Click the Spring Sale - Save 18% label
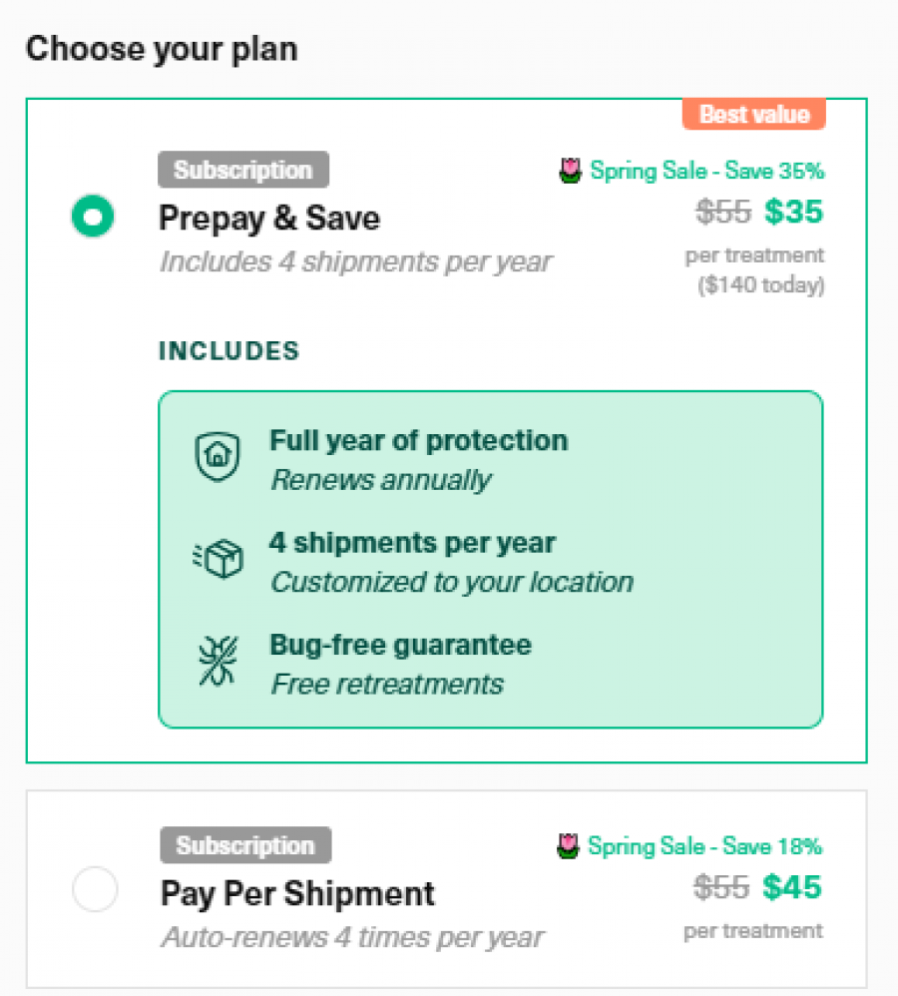898x996 pixels. coord(704,847)
